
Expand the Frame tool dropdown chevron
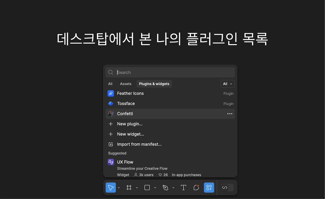pos(137,188)
